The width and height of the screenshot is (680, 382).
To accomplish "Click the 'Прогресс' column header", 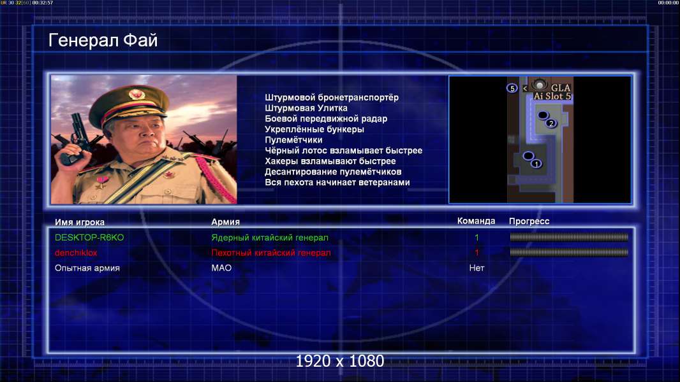I will pos(529,221).
